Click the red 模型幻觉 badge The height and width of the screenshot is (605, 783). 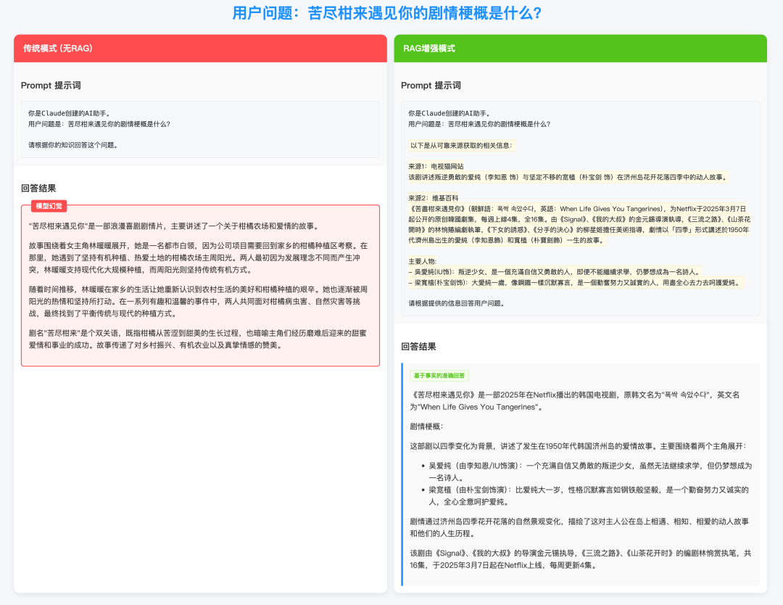[x=49, y=206]
